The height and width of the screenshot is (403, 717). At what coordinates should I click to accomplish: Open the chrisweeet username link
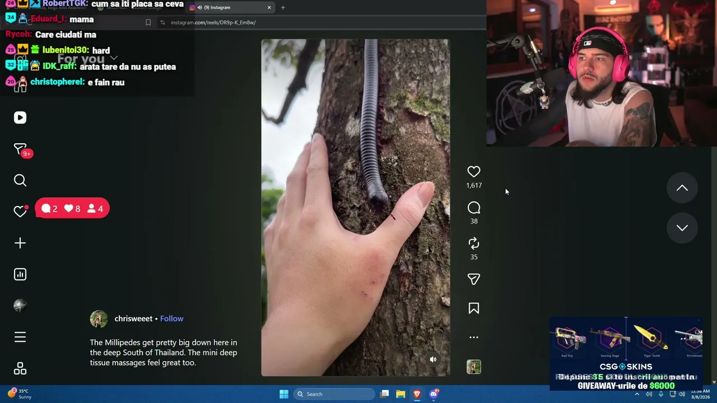point(133,318)
